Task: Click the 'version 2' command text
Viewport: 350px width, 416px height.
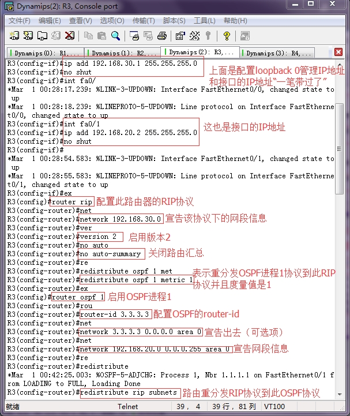Action: (98, 237)
